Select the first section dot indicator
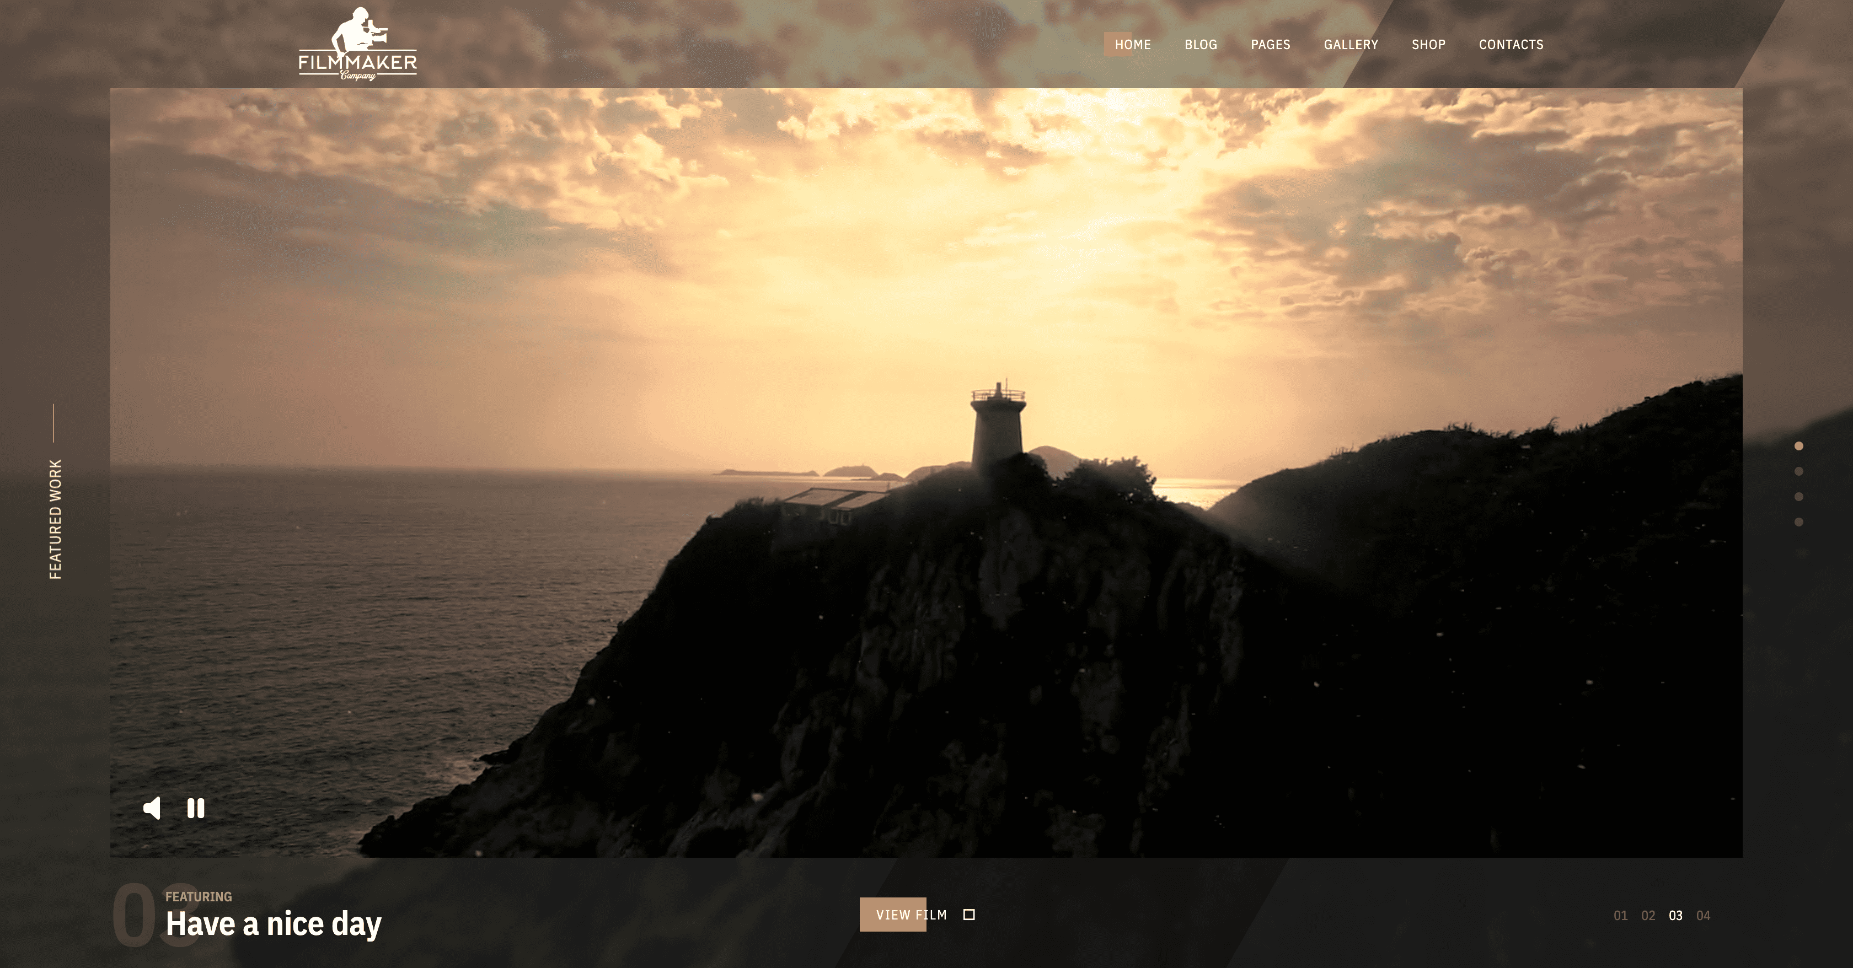The image size is (1853, 968). click(1798, 446)
